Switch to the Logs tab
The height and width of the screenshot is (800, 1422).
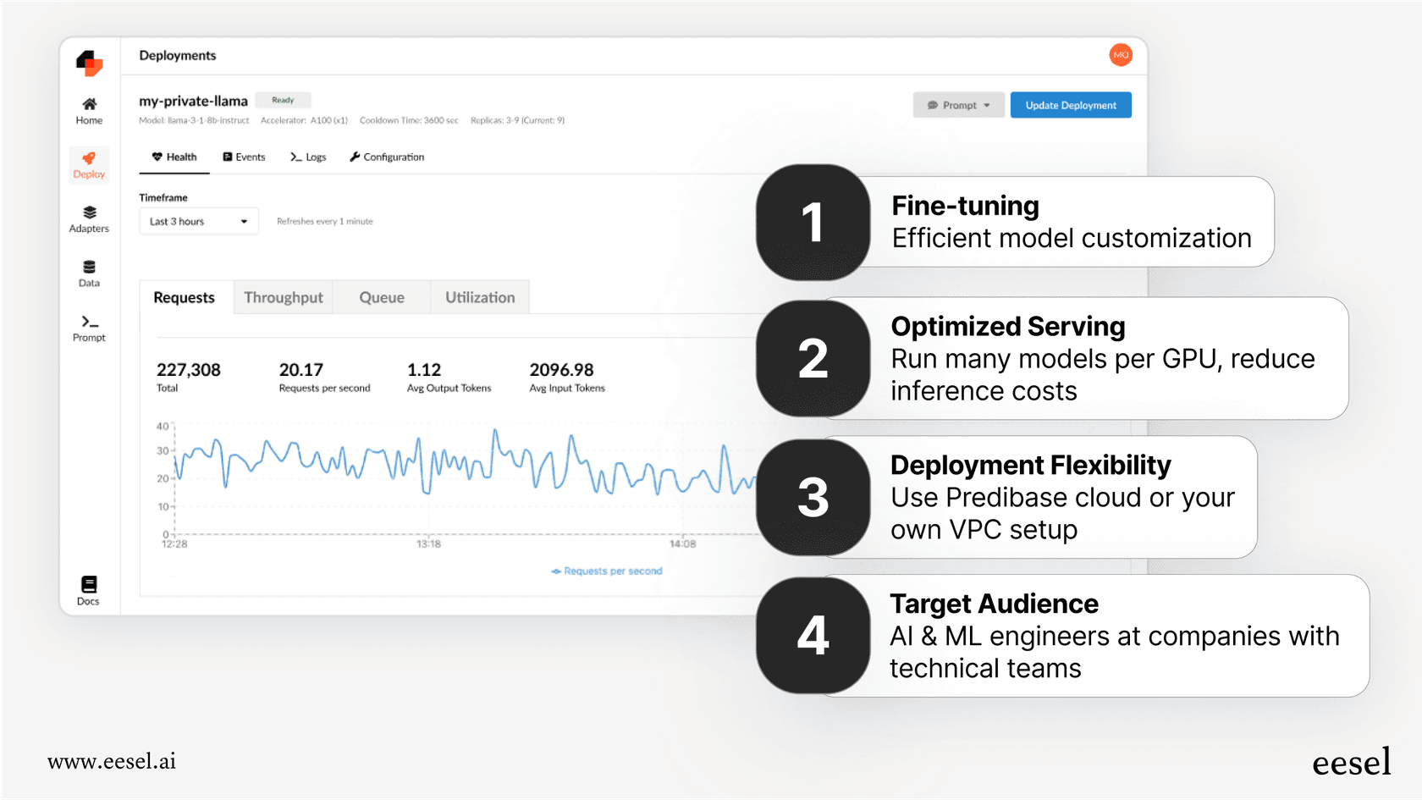308,157
